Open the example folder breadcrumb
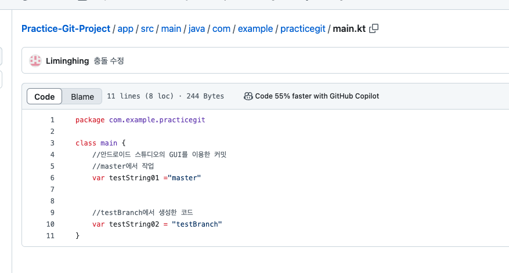The image size is (509, 273). coord(255,28)
